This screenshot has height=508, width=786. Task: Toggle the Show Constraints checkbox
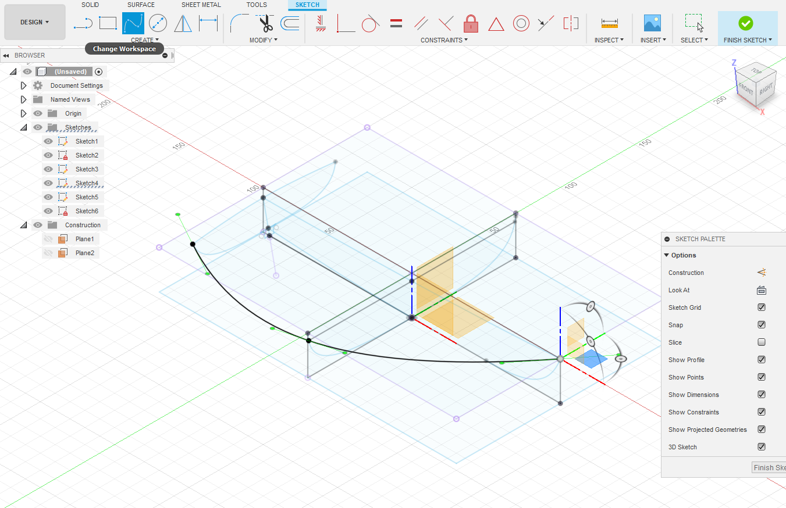point(762,412)
